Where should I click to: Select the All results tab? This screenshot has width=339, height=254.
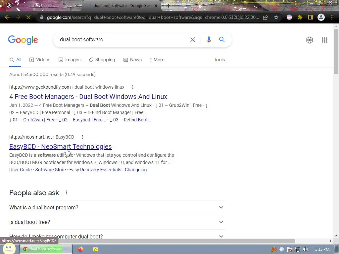(15, 60)
